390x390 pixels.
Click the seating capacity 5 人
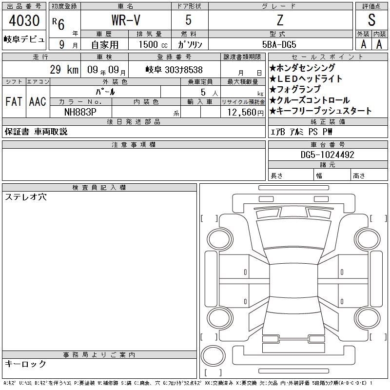click(x=210, y=92)
